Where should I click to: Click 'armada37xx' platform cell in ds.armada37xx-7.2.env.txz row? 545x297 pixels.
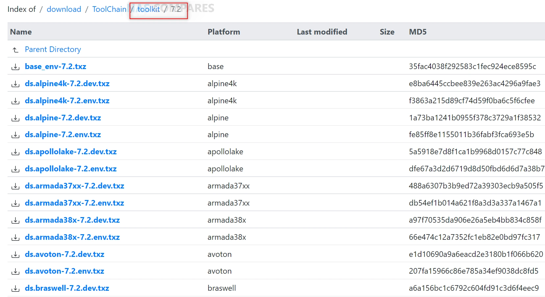[x=229, y=203]
